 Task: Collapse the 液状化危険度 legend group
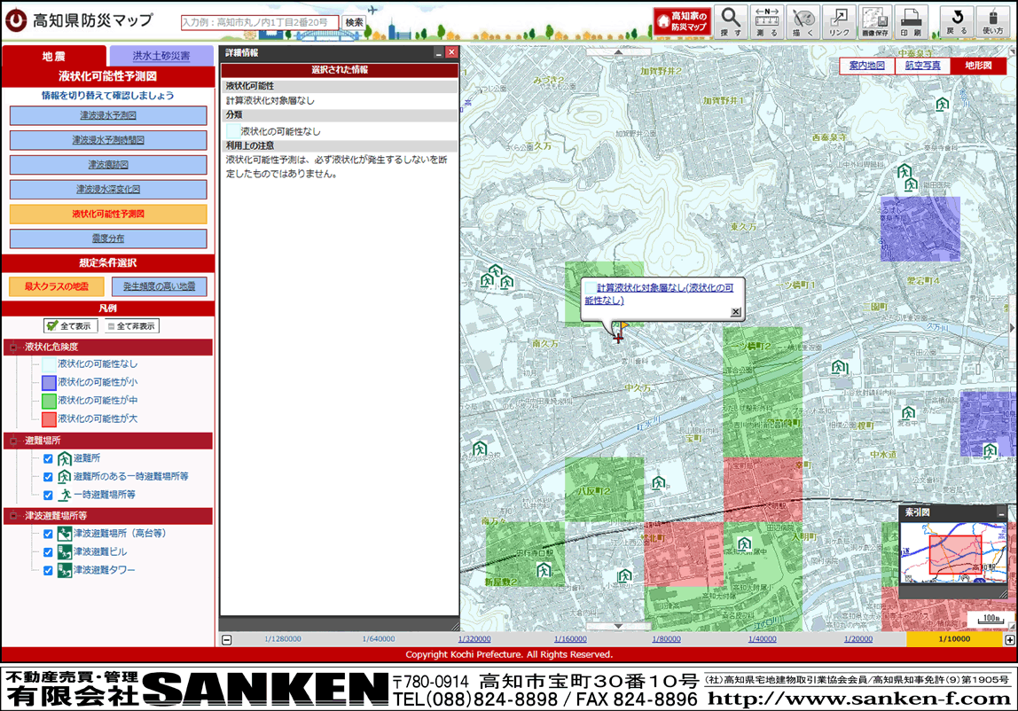click(x=13, y=347)
